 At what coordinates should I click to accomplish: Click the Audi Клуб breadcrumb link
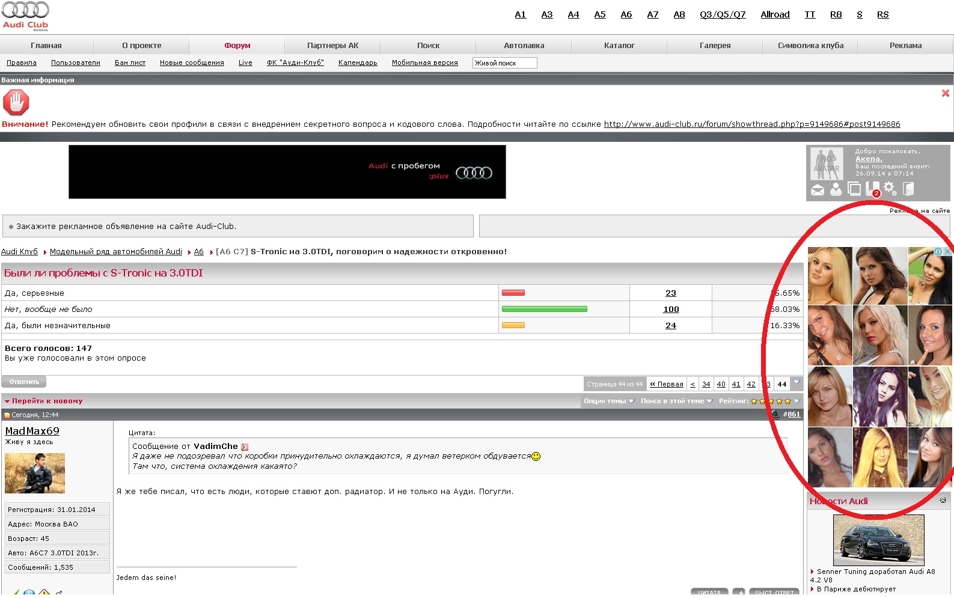tap(19, 252)
